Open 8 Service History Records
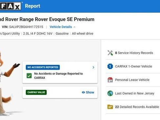The height and width of the screenshot is (120, 160). pos(134,53)
